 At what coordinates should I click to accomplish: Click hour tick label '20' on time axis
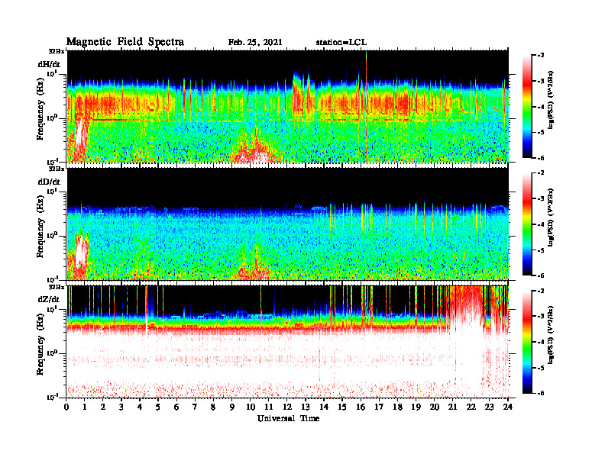(x=435, y=407)
